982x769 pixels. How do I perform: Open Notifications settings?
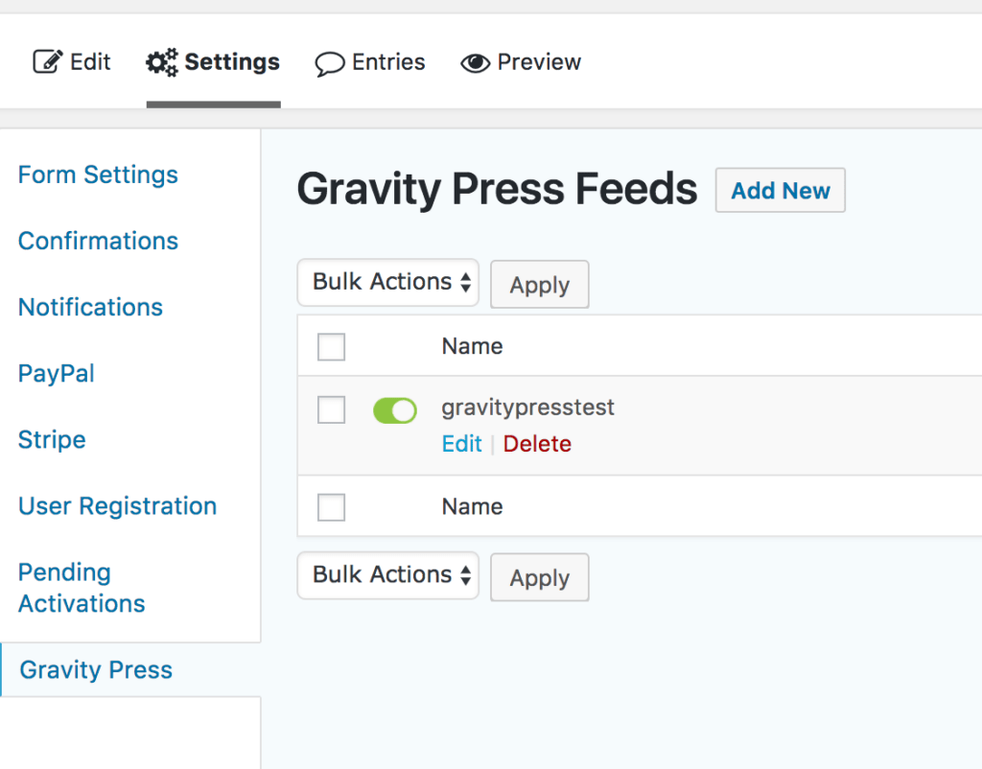point(90,308)
